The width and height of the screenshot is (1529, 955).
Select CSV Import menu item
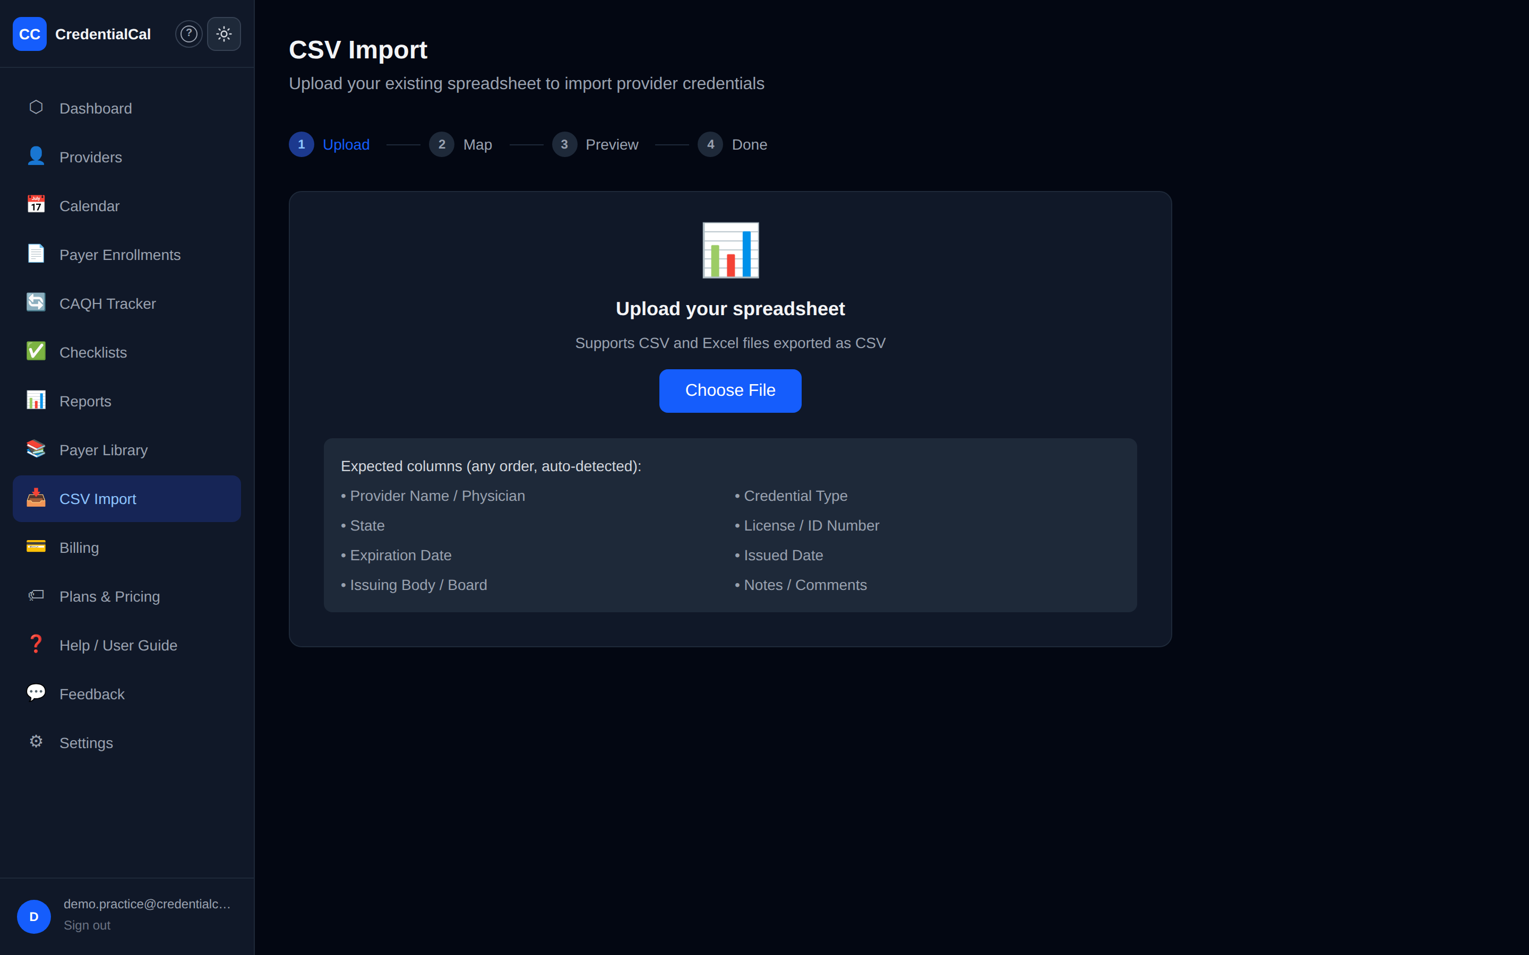(127, 499)
